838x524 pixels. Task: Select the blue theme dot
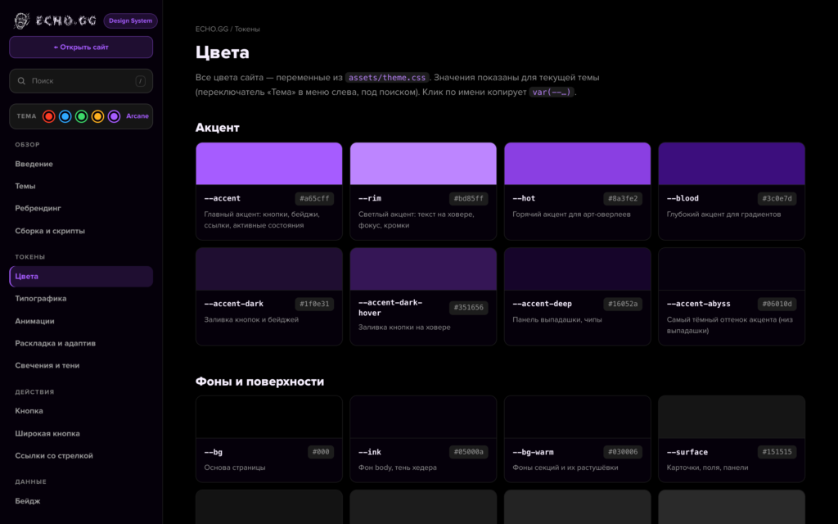(x=65, y=116)
